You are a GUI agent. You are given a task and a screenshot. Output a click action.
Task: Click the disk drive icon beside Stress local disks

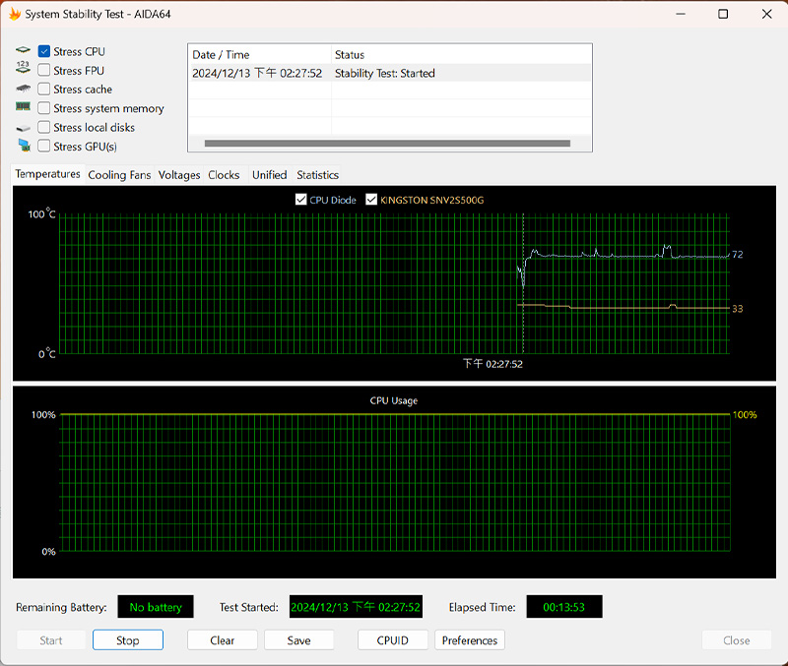coord(23,129)
